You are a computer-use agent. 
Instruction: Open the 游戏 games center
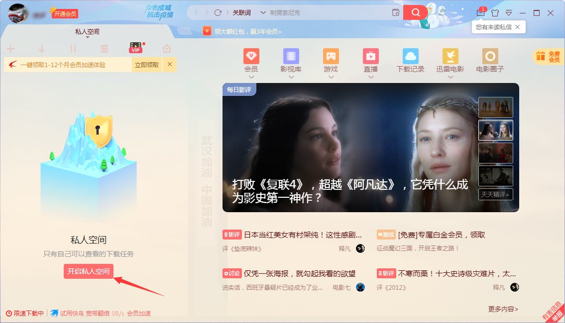click(330, 57)
